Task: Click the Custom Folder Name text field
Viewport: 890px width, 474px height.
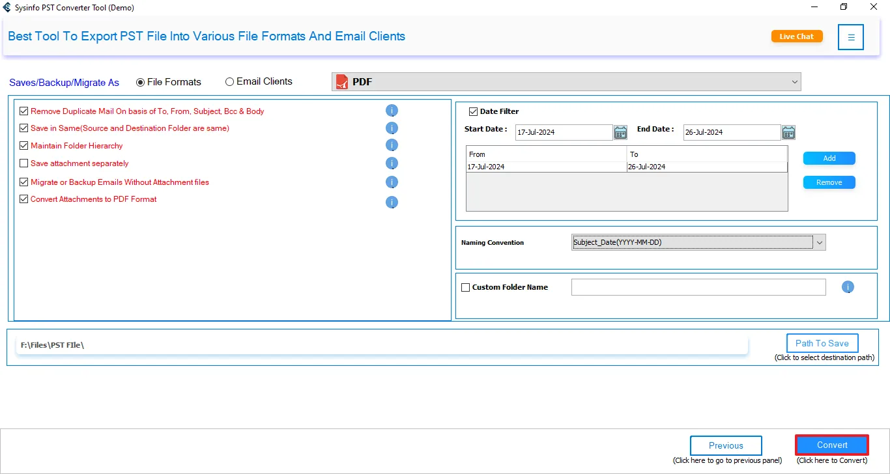Action: (698, 287)
